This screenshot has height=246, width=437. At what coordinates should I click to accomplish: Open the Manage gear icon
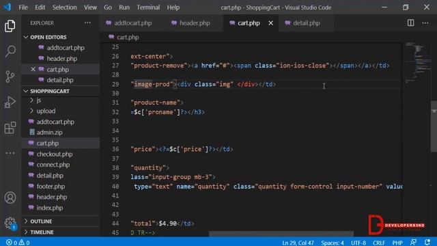coord(10,223)
